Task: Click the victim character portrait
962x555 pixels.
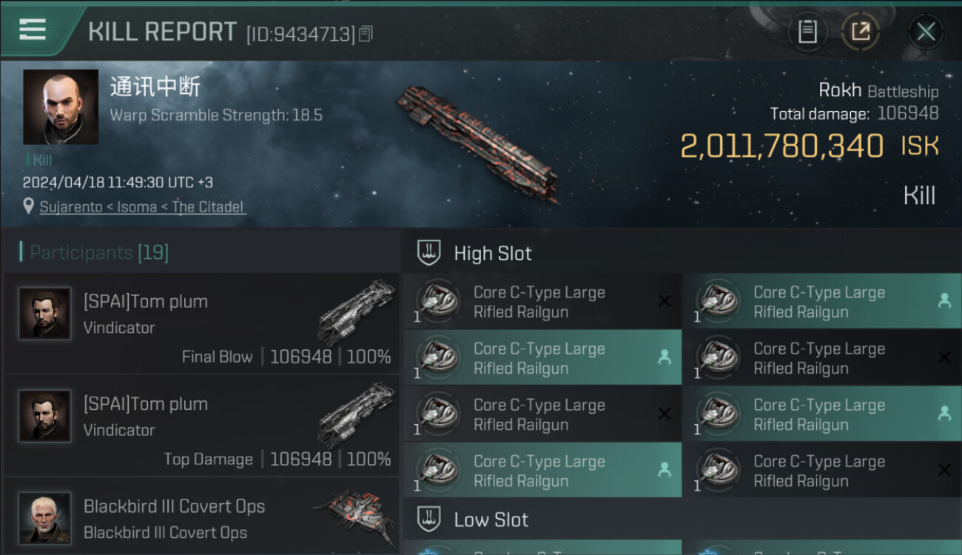Action: pos(61,107)
